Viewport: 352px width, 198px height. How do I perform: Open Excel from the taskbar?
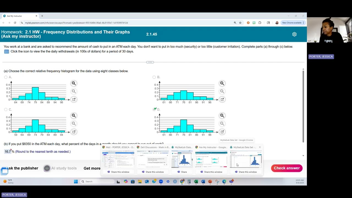[x=196, y=182]
